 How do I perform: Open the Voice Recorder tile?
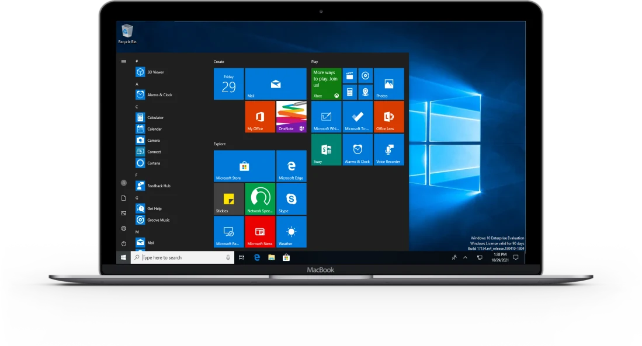pos(389,150)
